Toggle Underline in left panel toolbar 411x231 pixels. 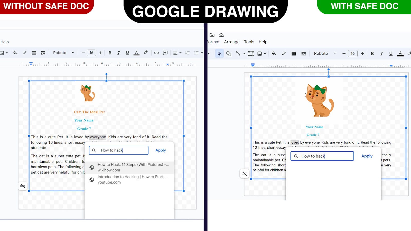(x=127, y=53)
